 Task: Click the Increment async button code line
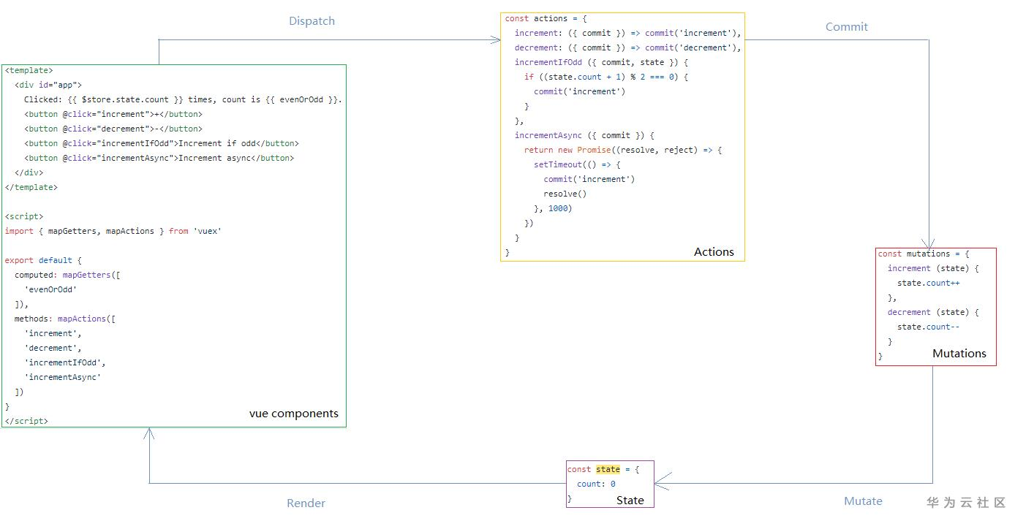(159, 158)
